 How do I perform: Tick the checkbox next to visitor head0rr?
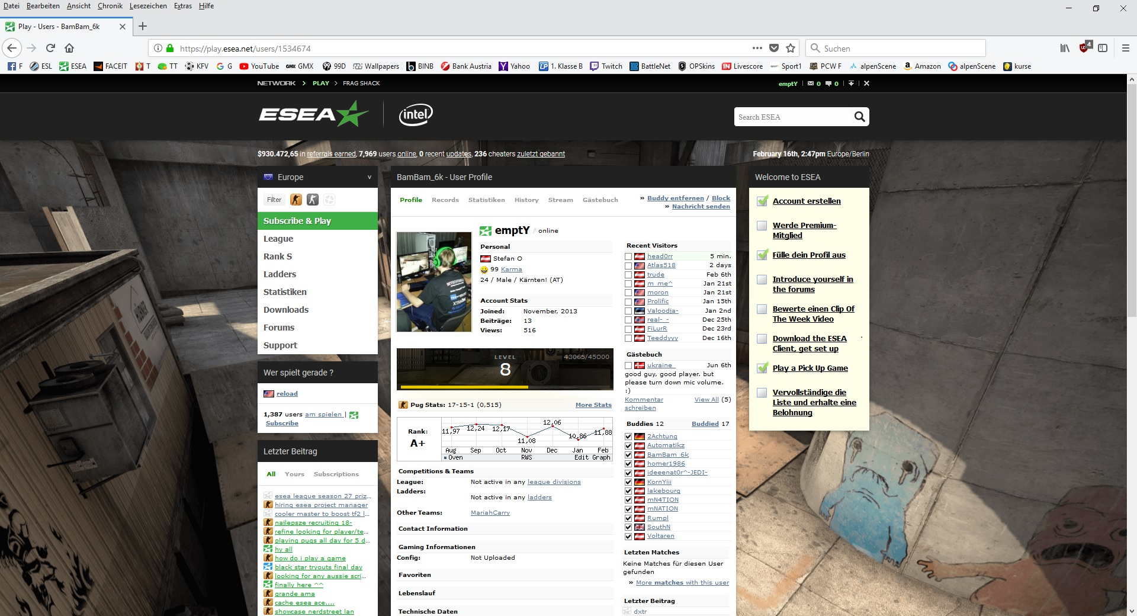(628, 256)
